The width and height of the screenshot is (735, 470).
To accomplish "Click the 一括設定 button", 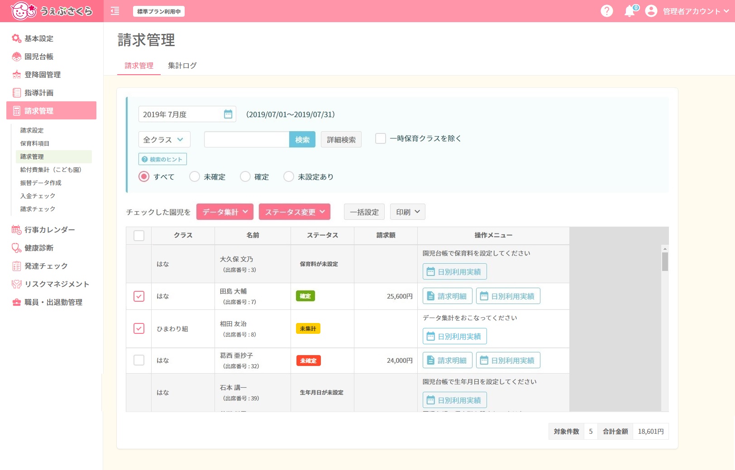I will pyautogui.click(x=364, y=212).
